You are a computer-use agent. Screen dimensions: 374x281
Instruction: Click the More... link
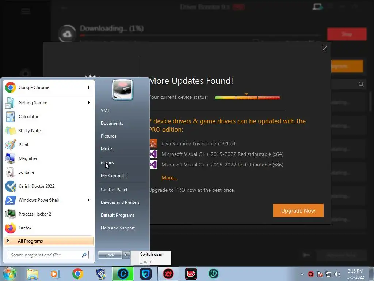(x=169, y=177)
